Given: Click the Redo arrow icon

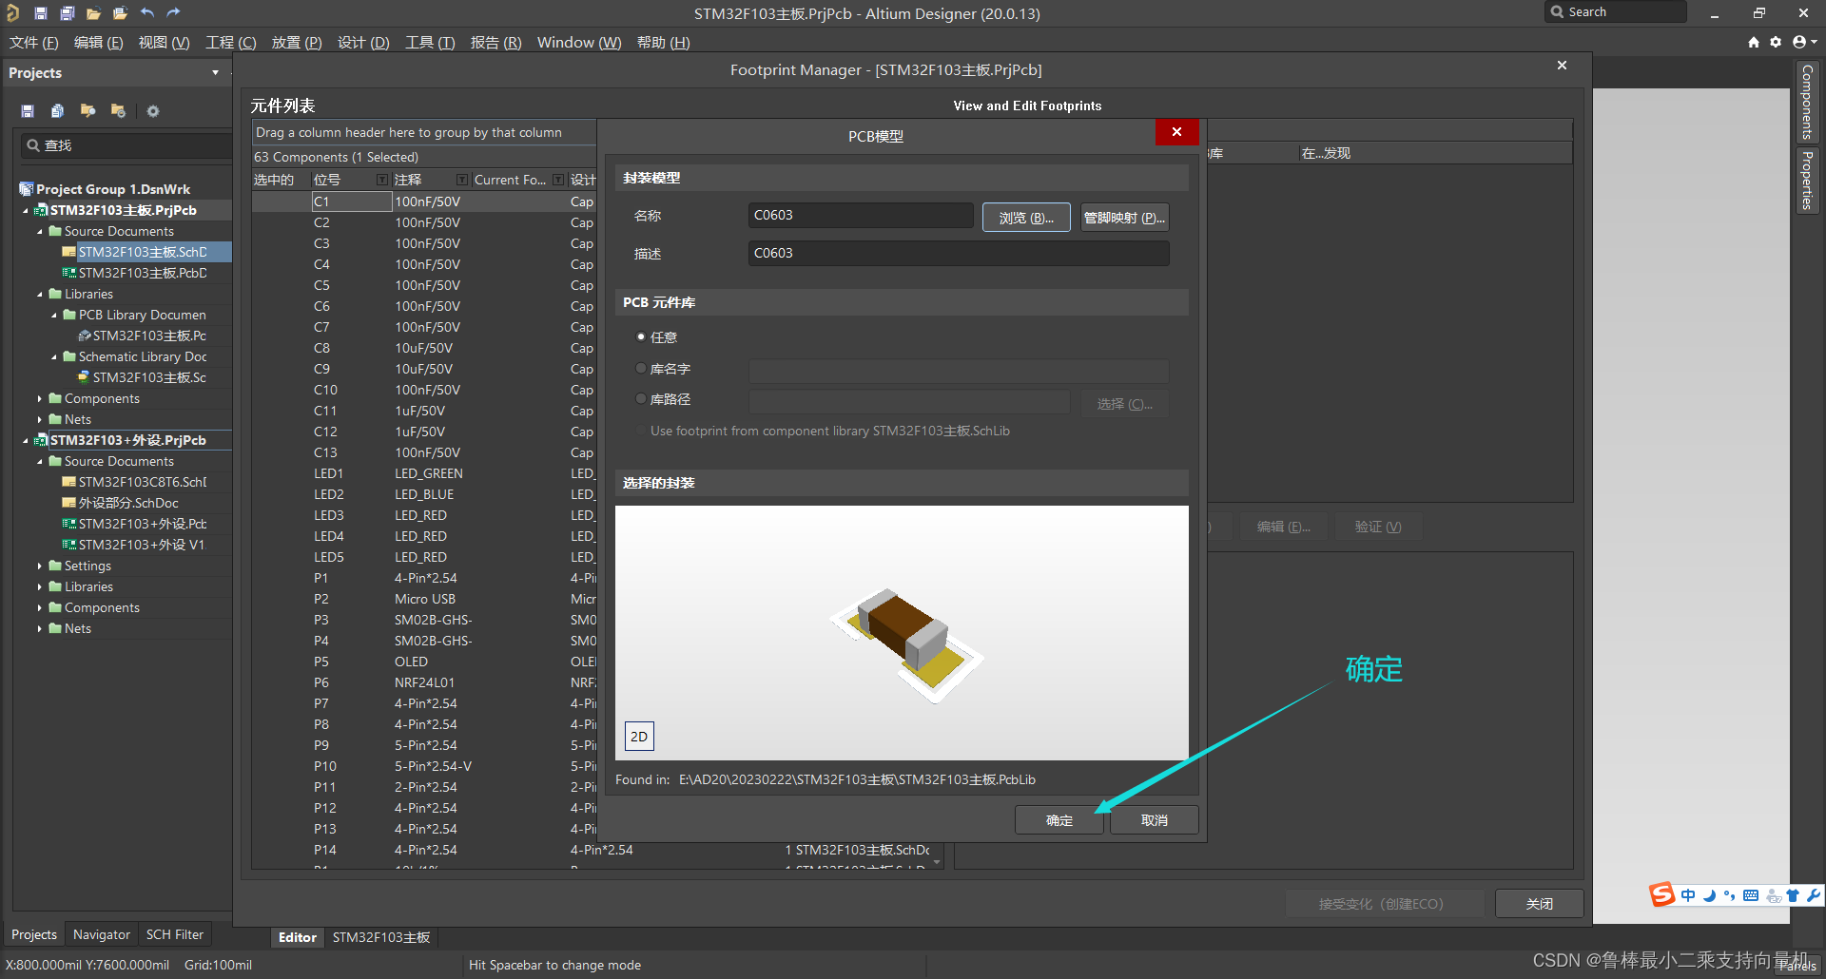Looking at the screenshot, I should [x=173, y=13].
